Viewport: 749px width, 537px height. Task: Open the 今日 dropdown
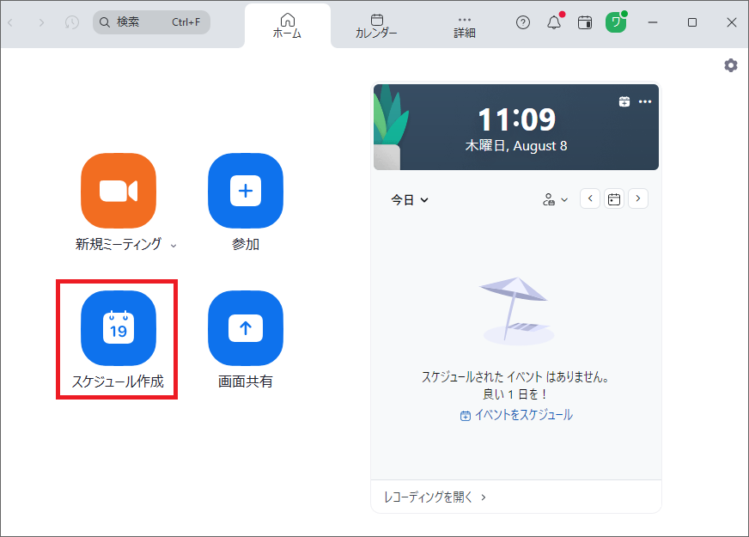click(x=410, y=199)
